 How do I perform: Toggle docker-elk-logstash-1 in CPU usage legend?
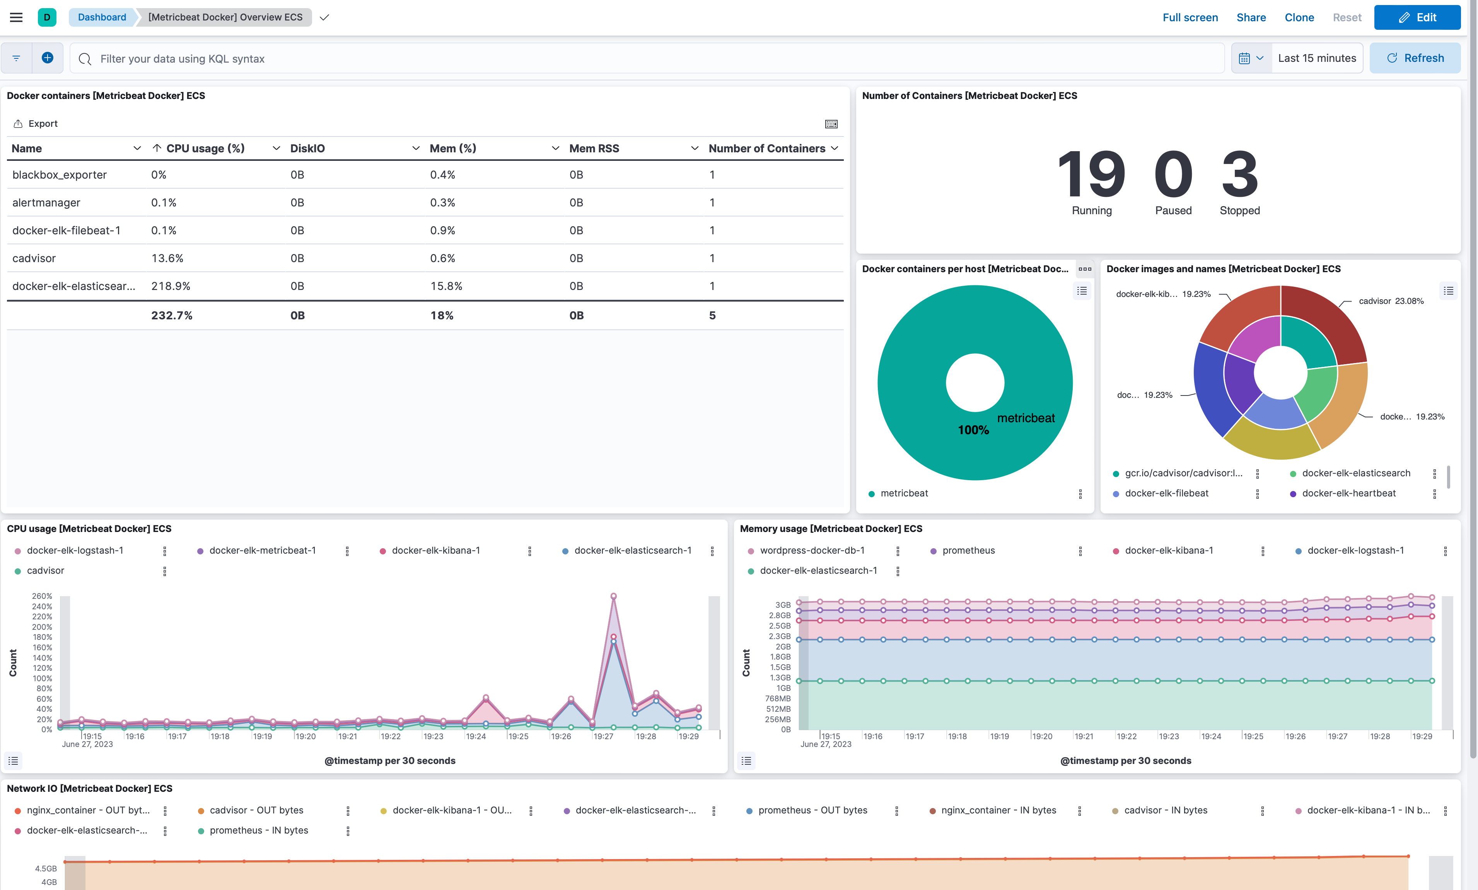point(75,551)
